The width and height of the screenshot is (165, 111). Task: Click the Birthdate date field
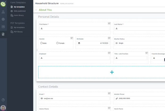(93, 43)
